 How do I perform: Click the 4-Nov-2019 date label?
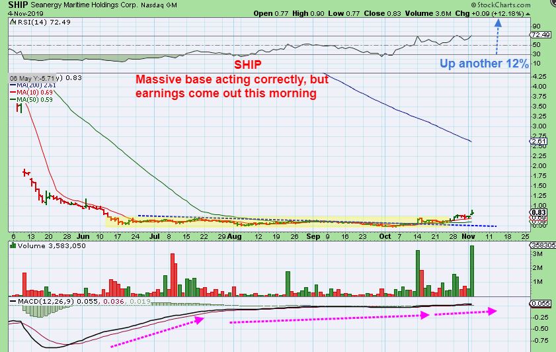[26, 13]
